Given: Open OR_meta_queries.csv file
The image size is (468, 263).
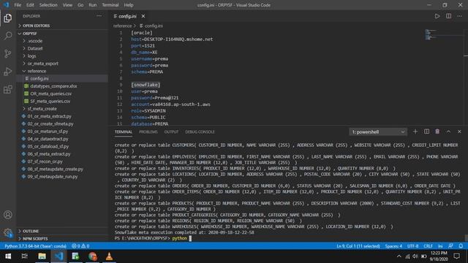Looking at the screenshot, I should pyautogui.click(x=50, y=94).
